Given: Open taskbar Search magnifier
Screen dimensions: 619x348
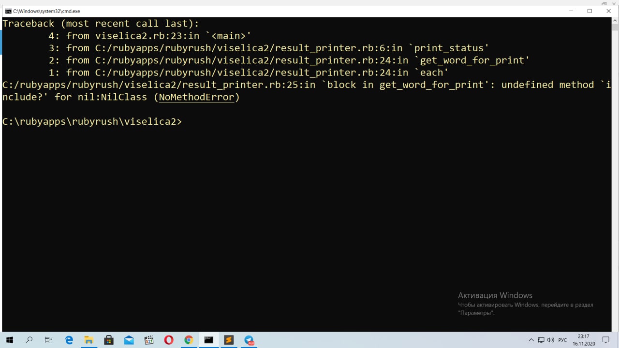Looking at the screenshot, I should [x=29, y=340].
